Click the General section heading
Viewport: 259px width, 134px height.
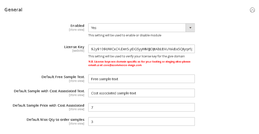(x=13, y=10)
